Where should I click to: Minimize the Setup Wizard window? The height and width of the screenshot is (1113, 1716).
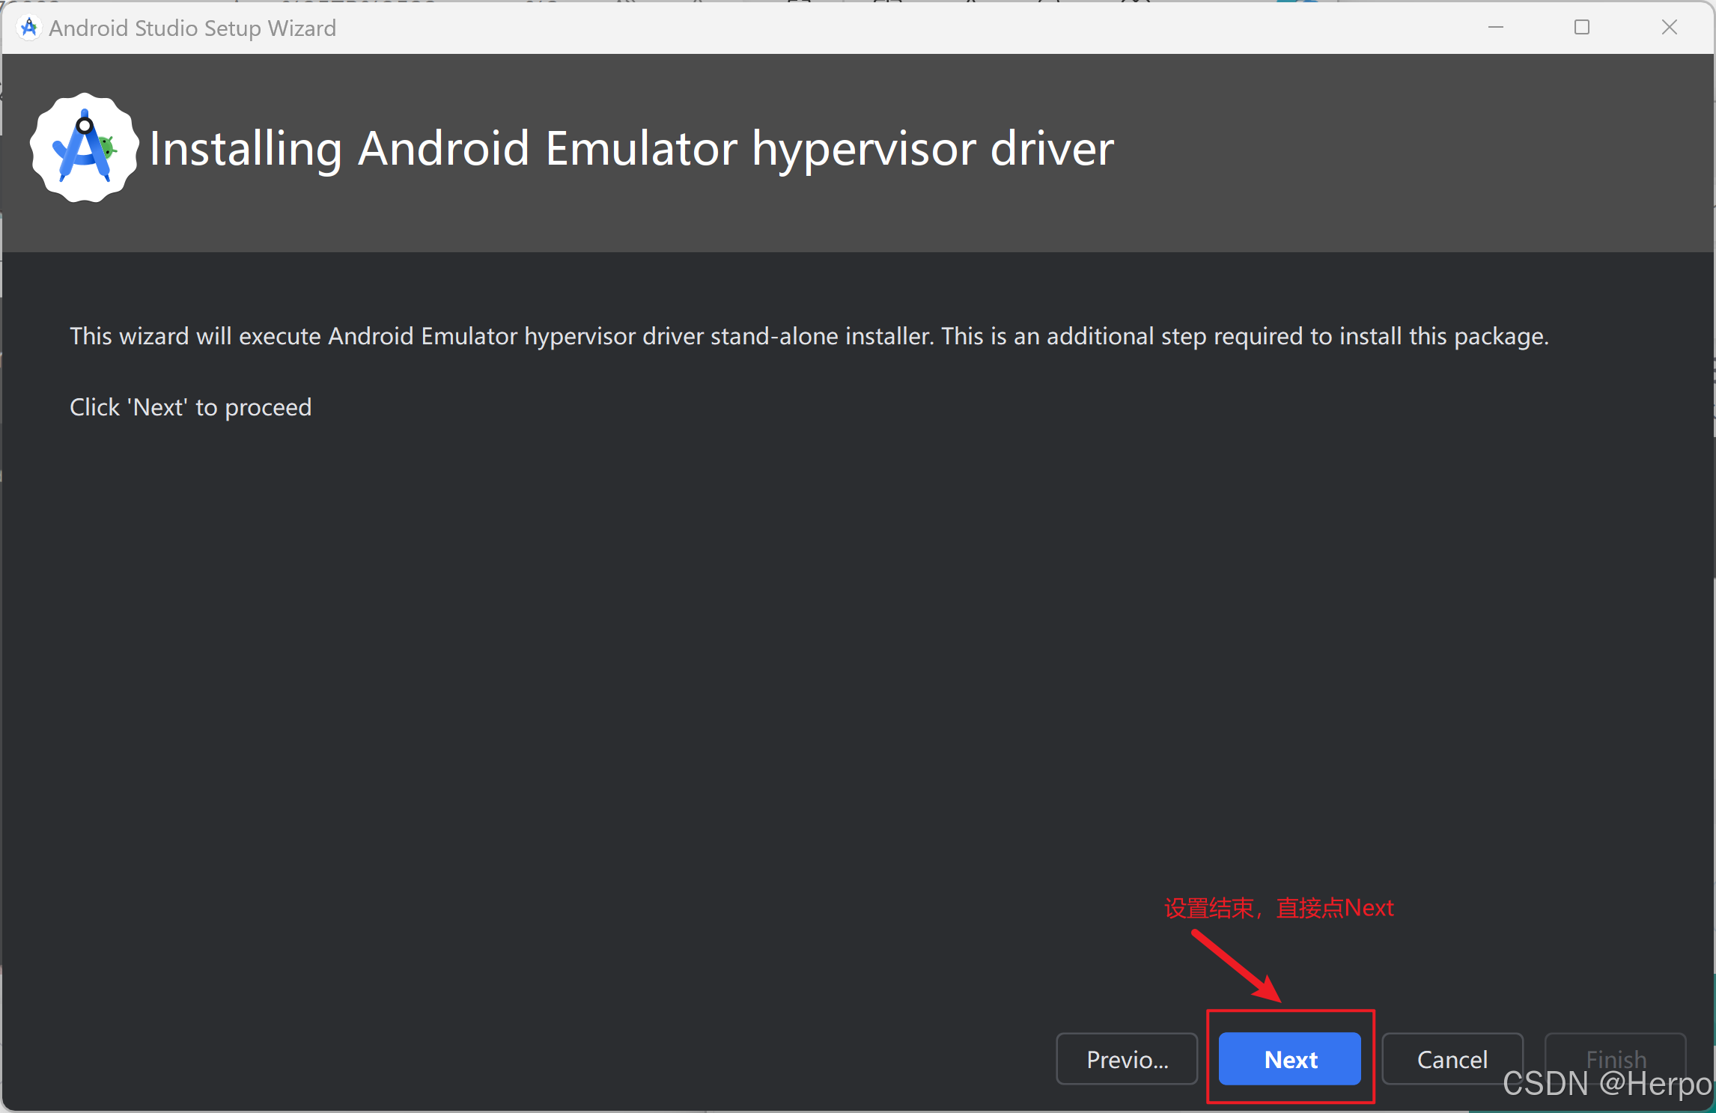coord(1495,28)
